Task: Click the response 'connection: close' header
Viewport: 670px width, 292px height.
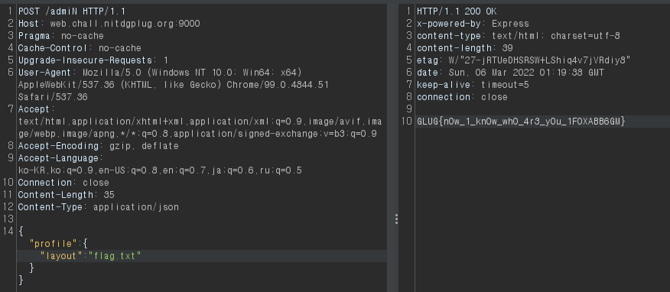Action: point(462,97)
